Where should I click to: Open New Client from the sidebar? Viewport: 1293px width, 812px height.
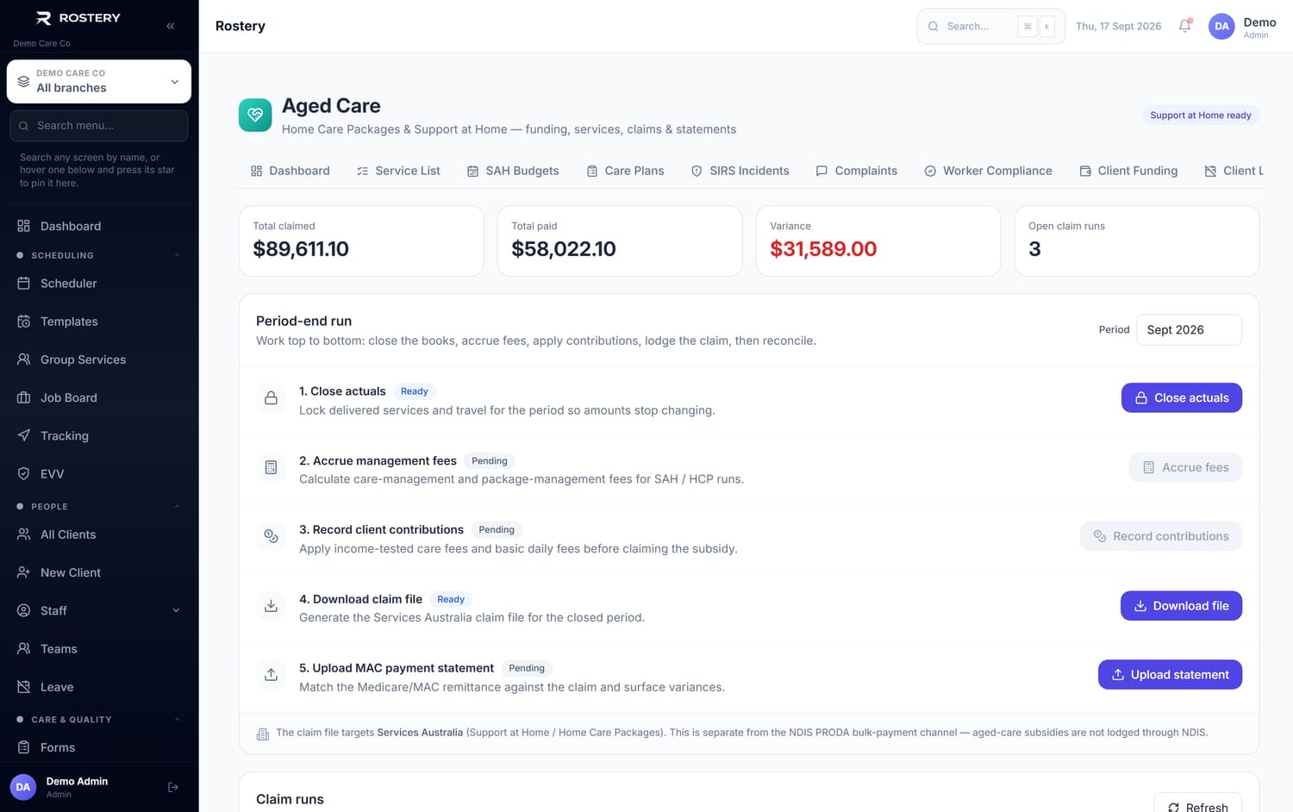(x=99, y=572)
